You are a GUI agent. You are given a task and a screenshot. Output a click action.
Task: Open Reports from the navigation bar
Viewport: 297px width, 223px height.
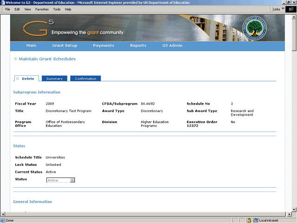point(138,46)
